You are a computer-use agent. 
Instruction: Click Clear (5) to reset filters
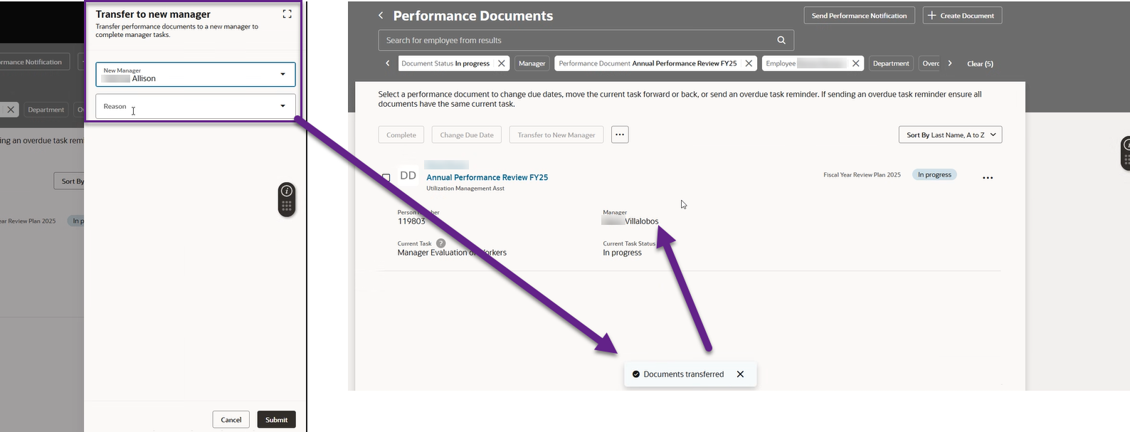tap(980, 63)
